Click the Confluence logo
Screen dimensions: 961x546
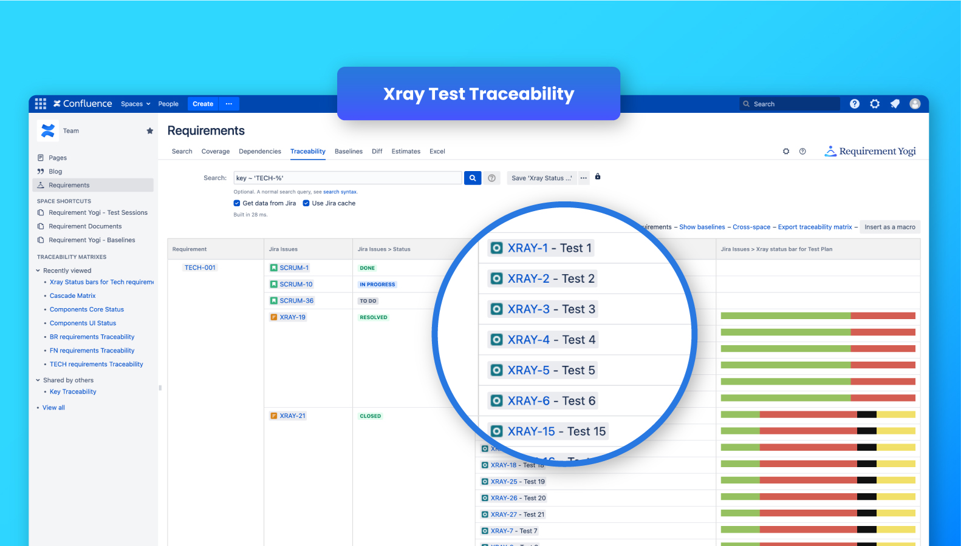(x=83, y=104)
